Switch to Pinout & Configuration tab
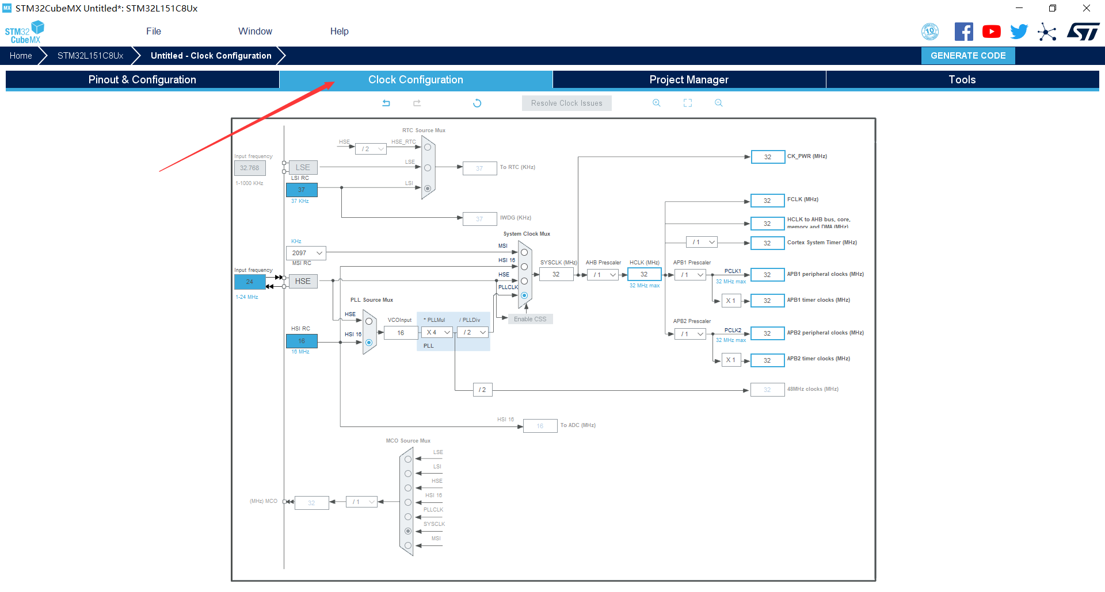 pyautogui.click(x=142, y=80)
